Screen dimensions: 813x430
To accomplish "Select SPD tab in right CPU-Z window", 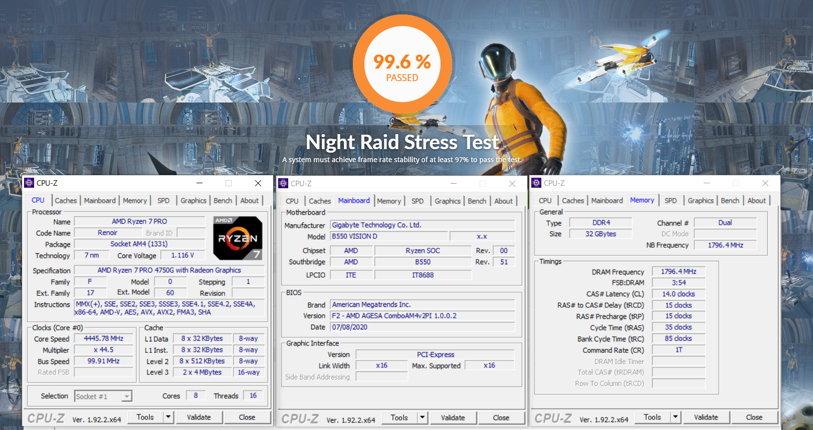I will (671, 200).
